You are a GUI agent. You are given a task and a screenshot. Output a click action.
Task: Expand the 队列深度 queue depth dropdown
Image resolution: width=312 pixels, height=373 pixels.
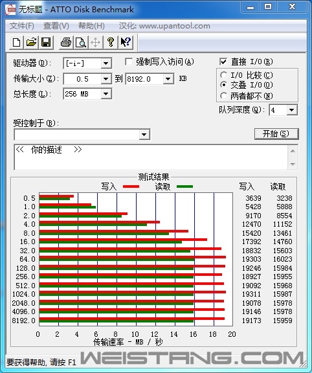click(x=291, y=110)
